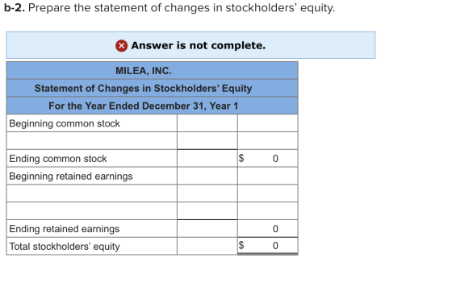This screenshot has width=452, height=291.
Task: Select the Ending retained earnings total cell
Action: (x=267, y=229)
